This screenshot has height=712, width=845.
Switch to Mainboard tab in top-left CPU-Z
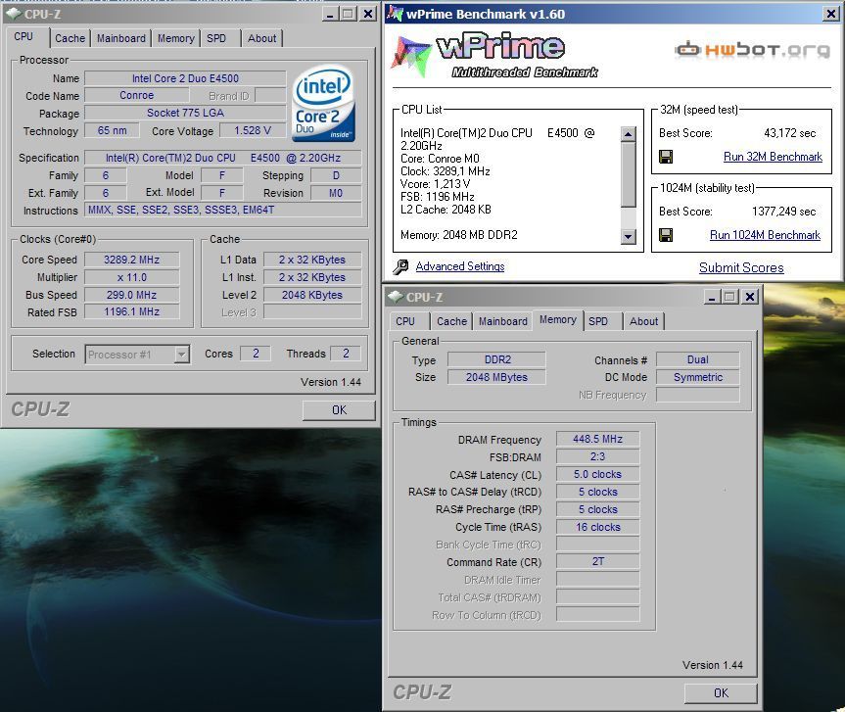point(121,38)
